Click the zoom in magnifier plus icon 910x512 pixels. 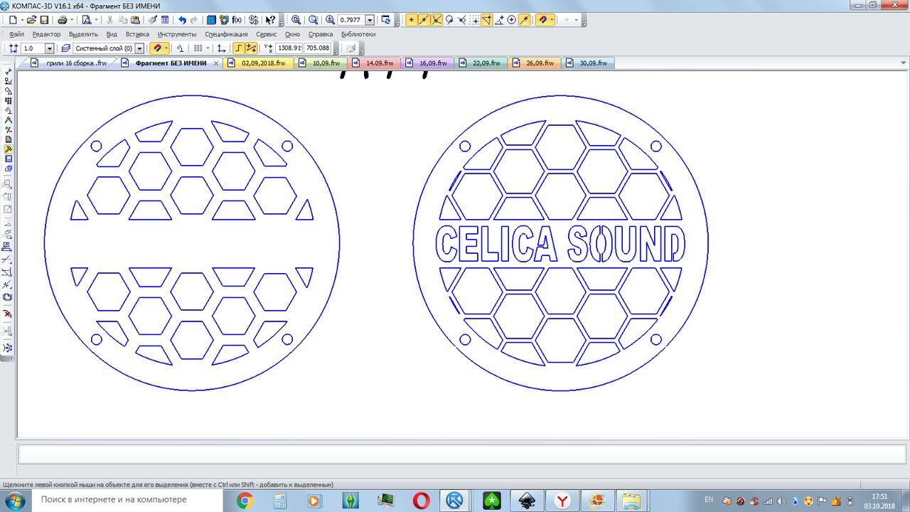click(330, 20)
